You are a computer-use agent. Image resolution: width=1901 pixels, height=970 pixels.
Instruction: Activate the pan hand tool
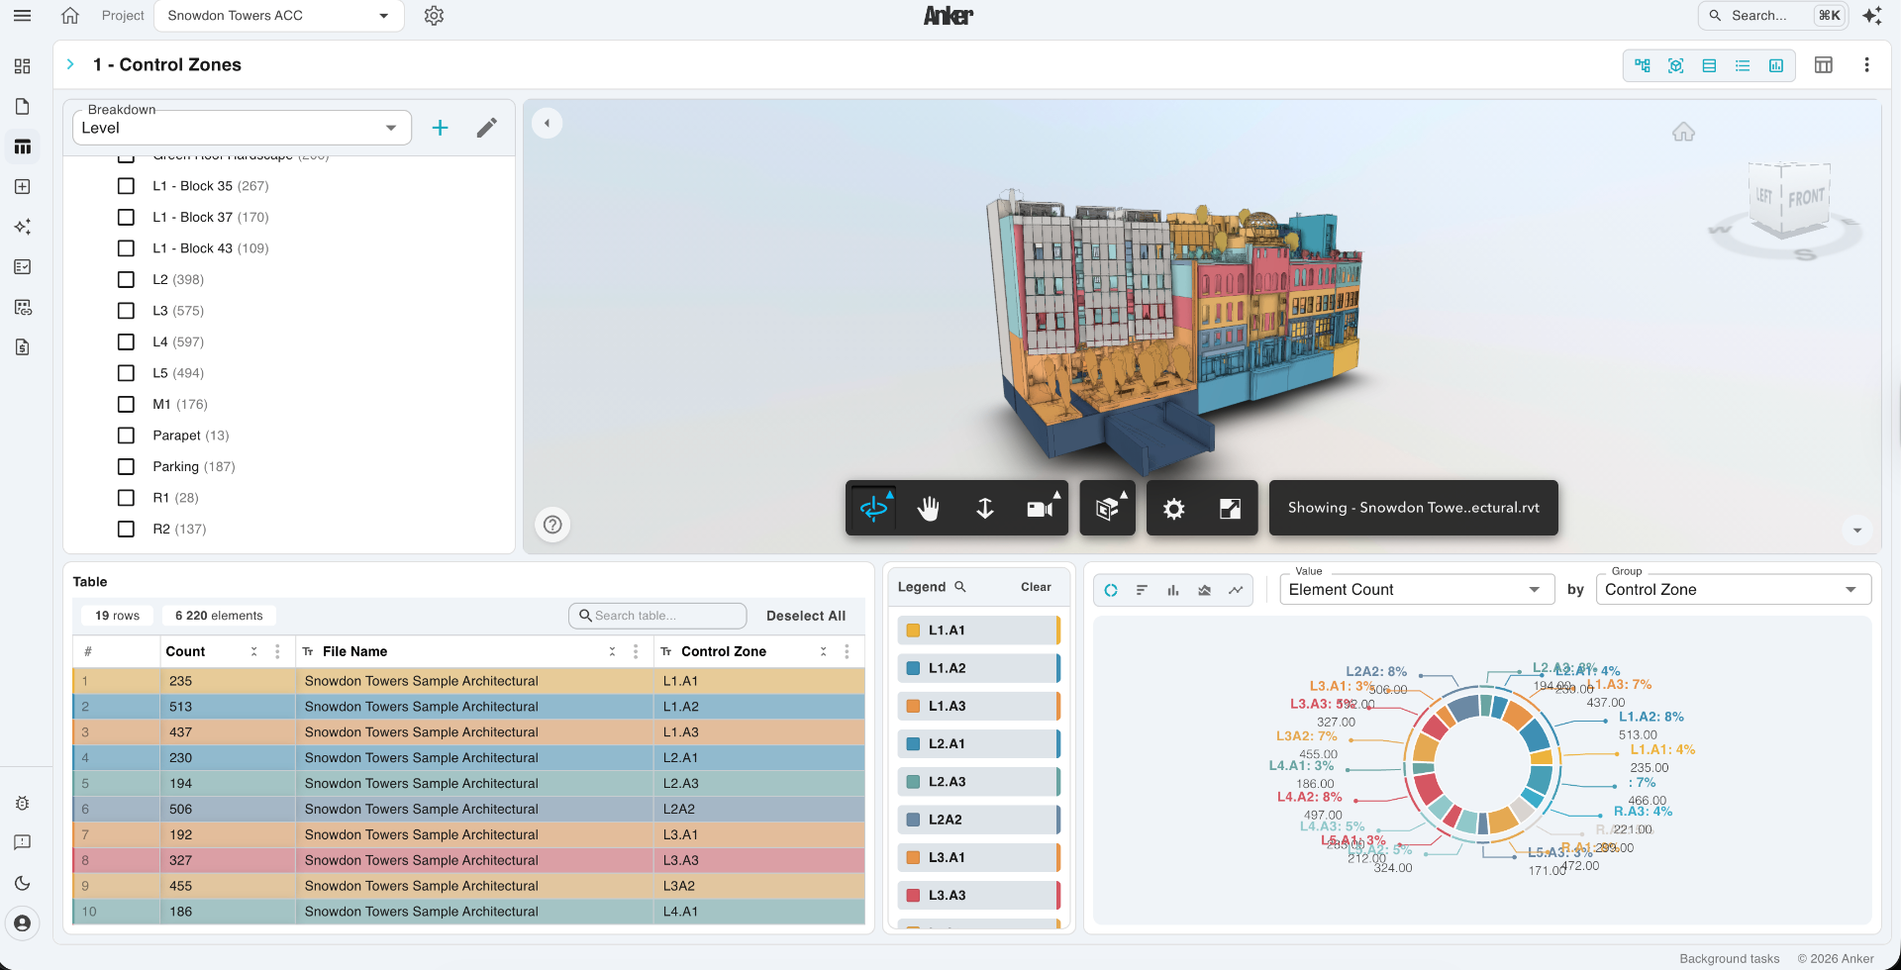coord(929,508)
